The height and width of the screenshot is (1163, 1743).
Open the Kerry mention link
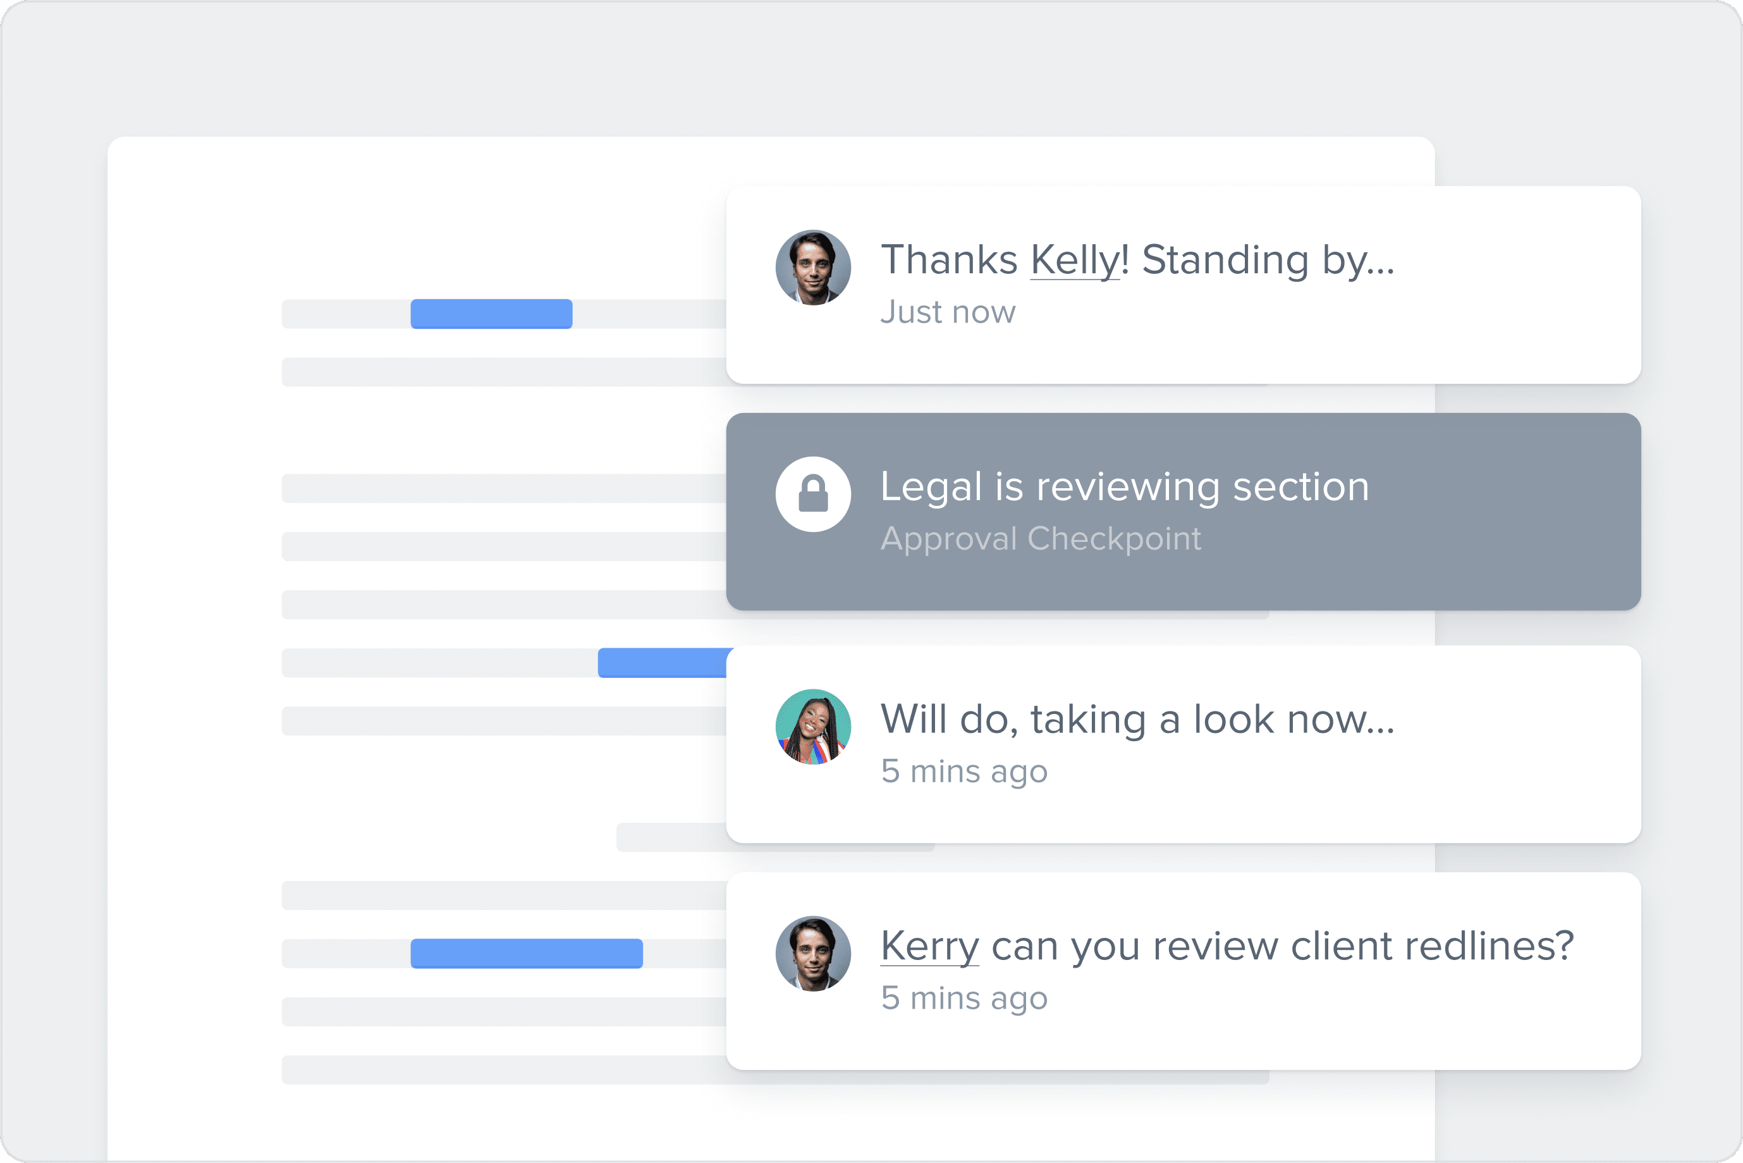(x=930, y=947)
